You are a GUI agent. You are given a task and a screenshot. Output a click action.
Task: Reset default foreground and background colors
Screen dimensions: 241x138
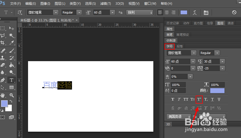click(2, 110)
